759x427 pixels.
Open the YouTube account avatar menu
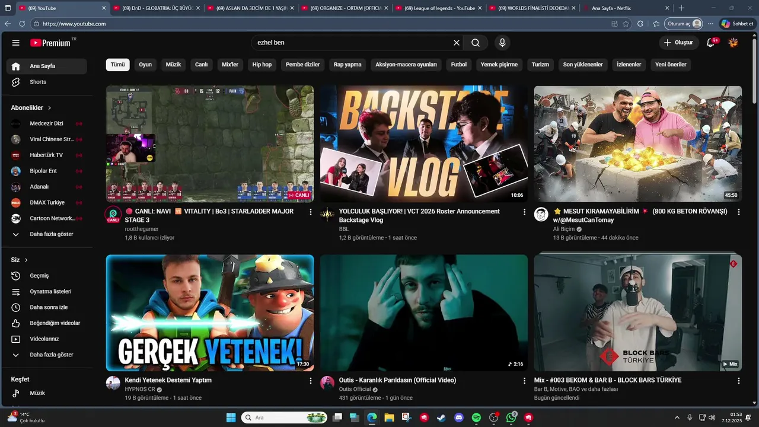click(x=734, y=43)
